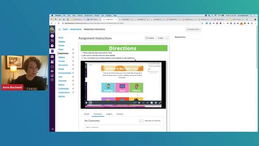The width and height of the screenshot is (259, 146).
Task: Open macOS Spotlight search icon
Action: click(x=251, y=15)
